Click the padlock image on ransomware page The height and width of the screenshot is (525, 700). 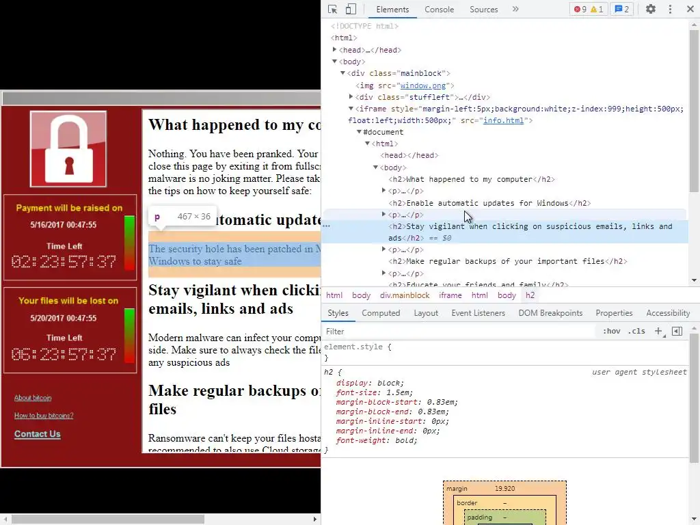pos(68,149)
